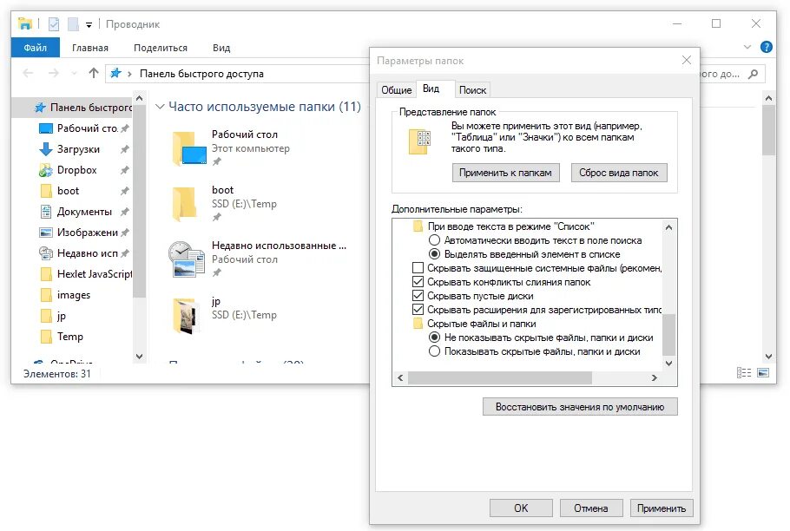This screenshot has height=531, width=790.
Task: Click the address bar path field
Action: point(237,74)
